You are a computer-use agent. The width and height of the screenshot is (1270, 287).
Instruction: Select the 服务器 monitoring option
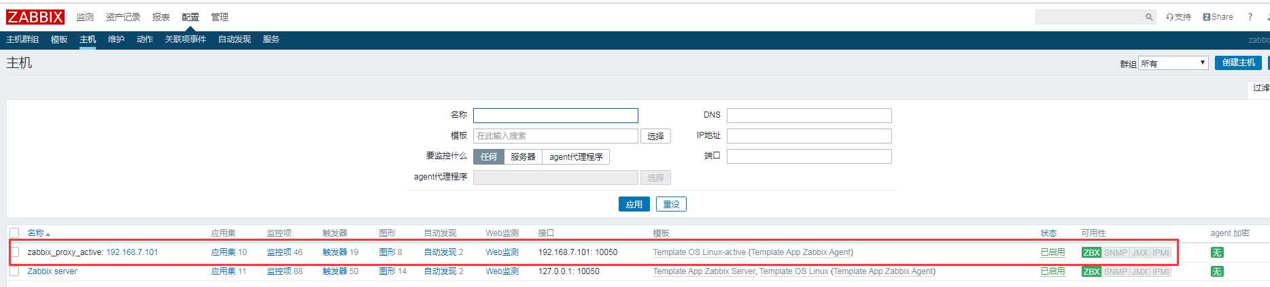523,156
